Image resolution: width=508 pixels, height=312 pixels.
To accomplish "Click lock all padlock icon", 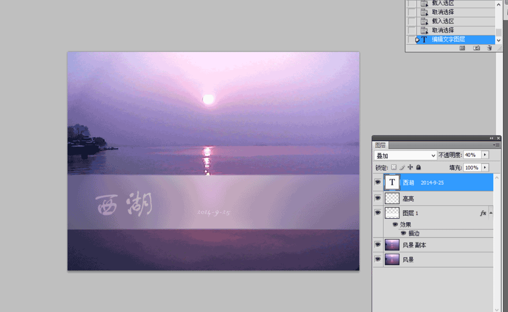I will (x=419, y=167).
